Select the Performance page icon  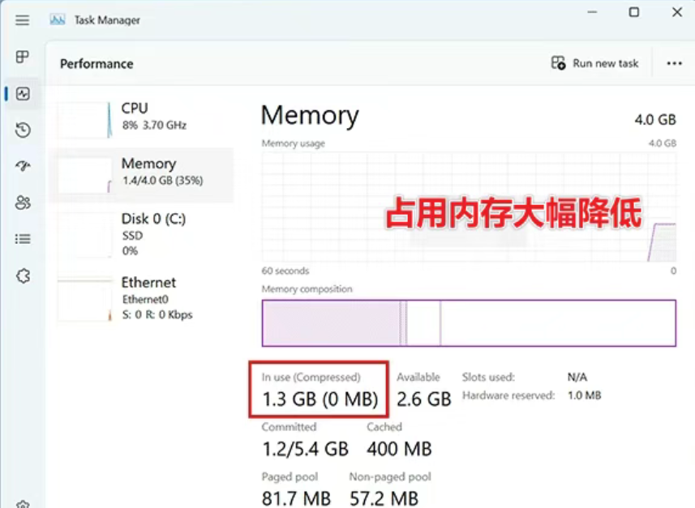(x=23, y=94)
